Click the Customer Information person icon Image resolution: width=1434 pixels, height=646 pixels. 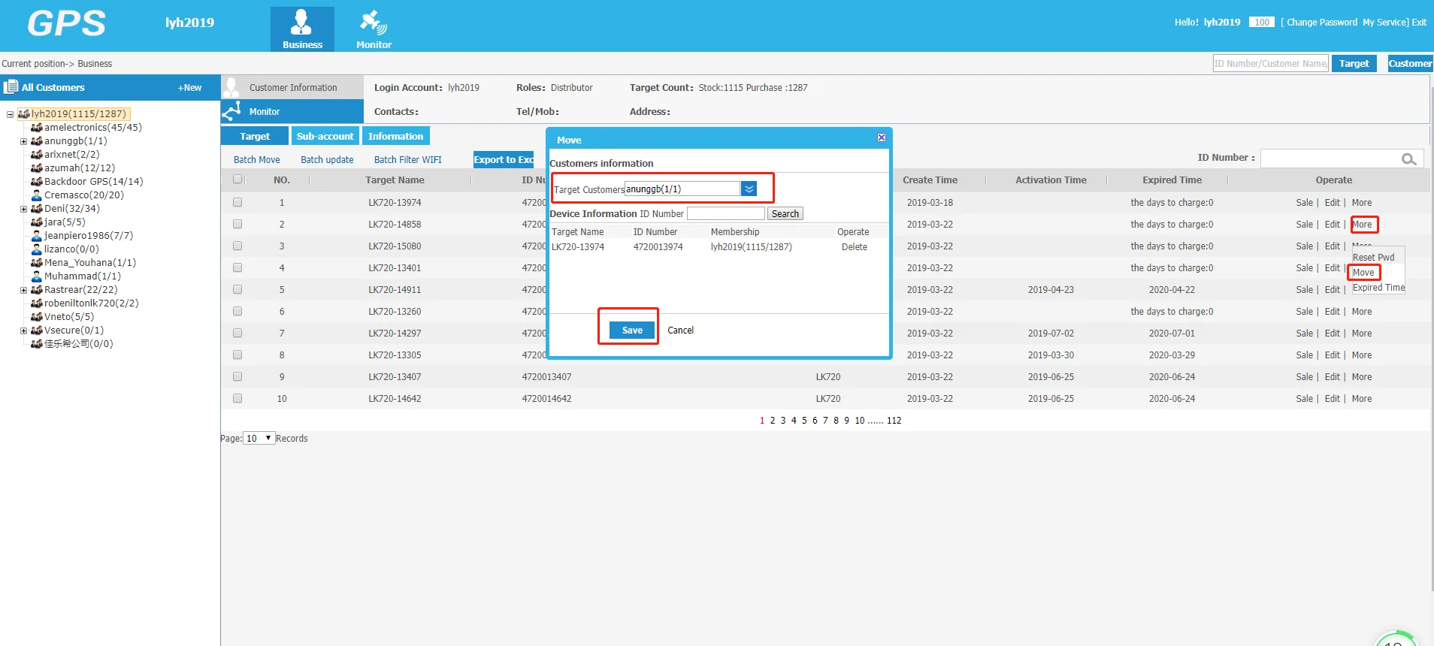(231, 87)
